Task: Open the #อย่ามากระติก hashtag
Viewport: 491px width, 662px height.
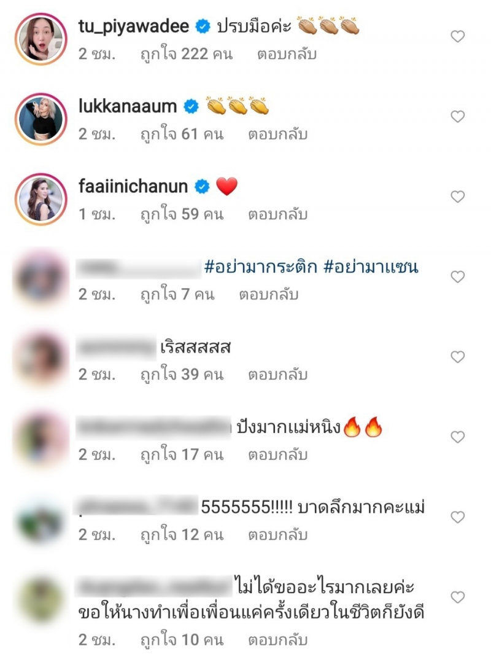Action: 260,267
